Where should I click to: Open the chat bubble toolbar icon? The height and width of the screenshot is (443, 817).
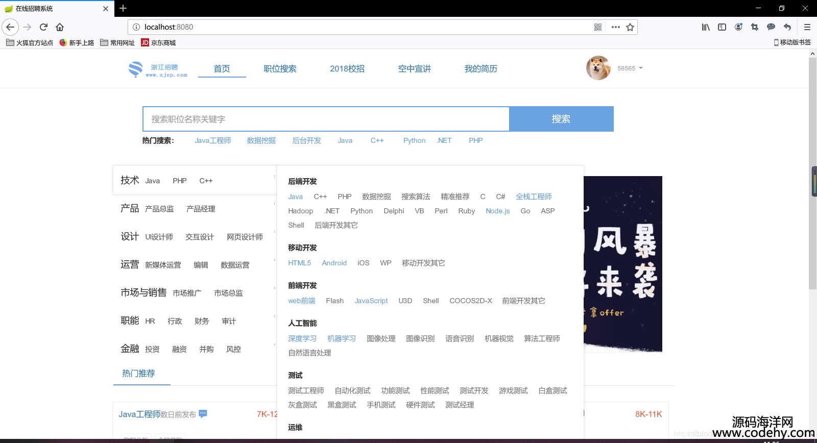tap(771, 27)
